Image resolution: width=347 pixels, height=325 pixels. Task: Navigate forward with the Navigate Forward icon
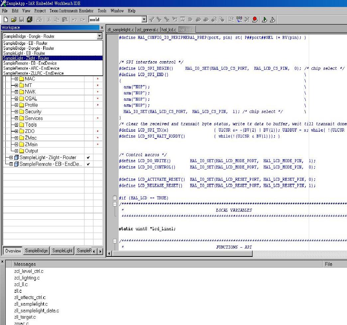point(221,20)
